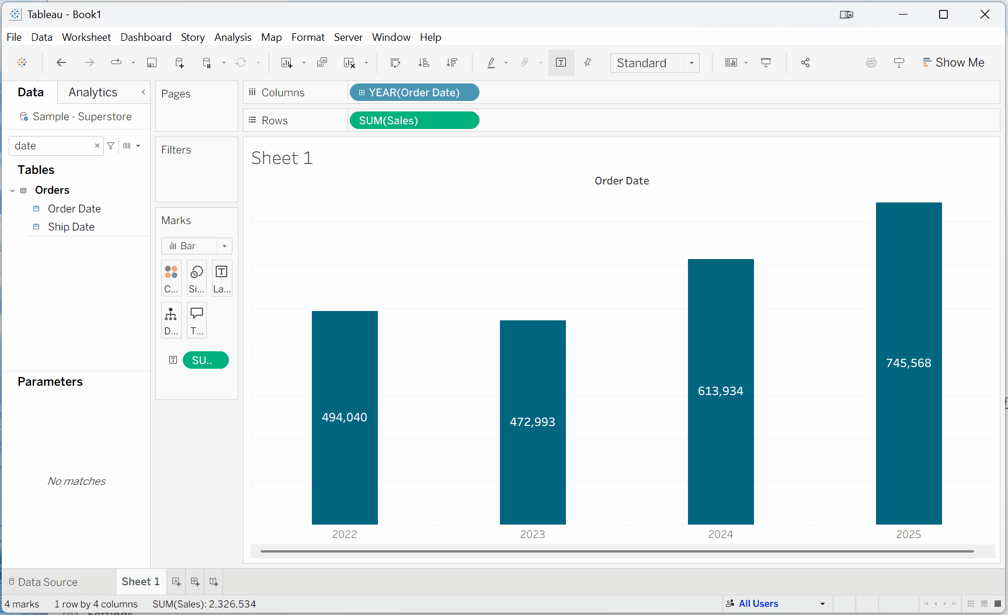Switch to the Analytics tab
The height and width of the screenshot is (615, 1008).
(93, 92)
